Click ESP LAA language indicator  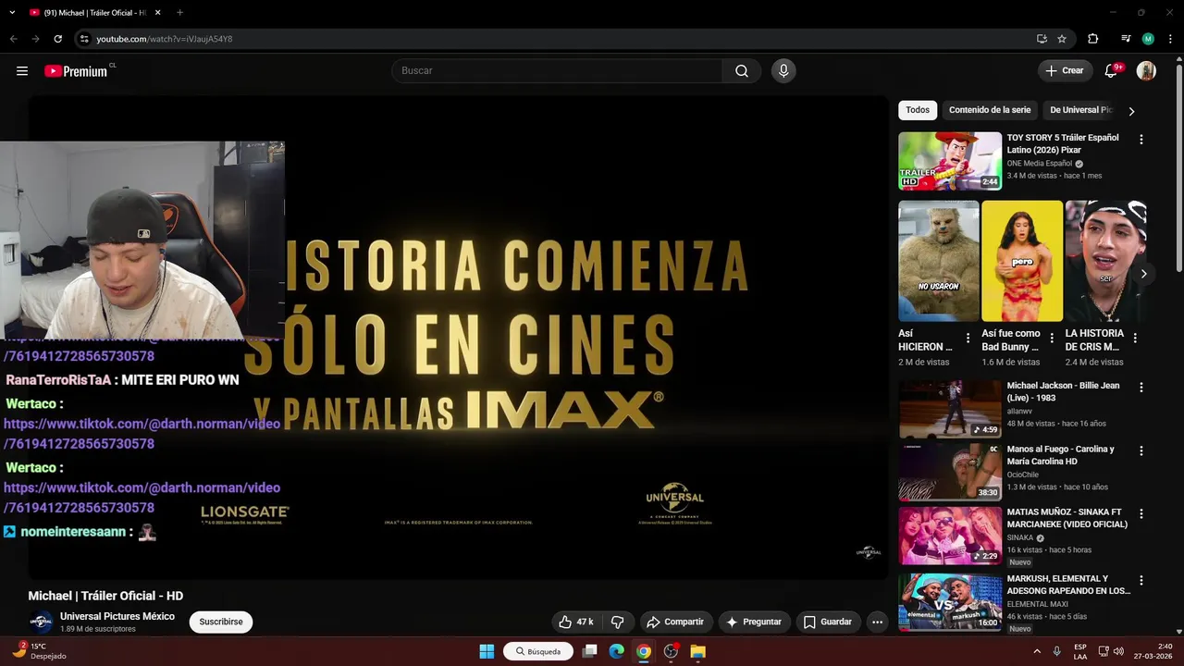1080,651
